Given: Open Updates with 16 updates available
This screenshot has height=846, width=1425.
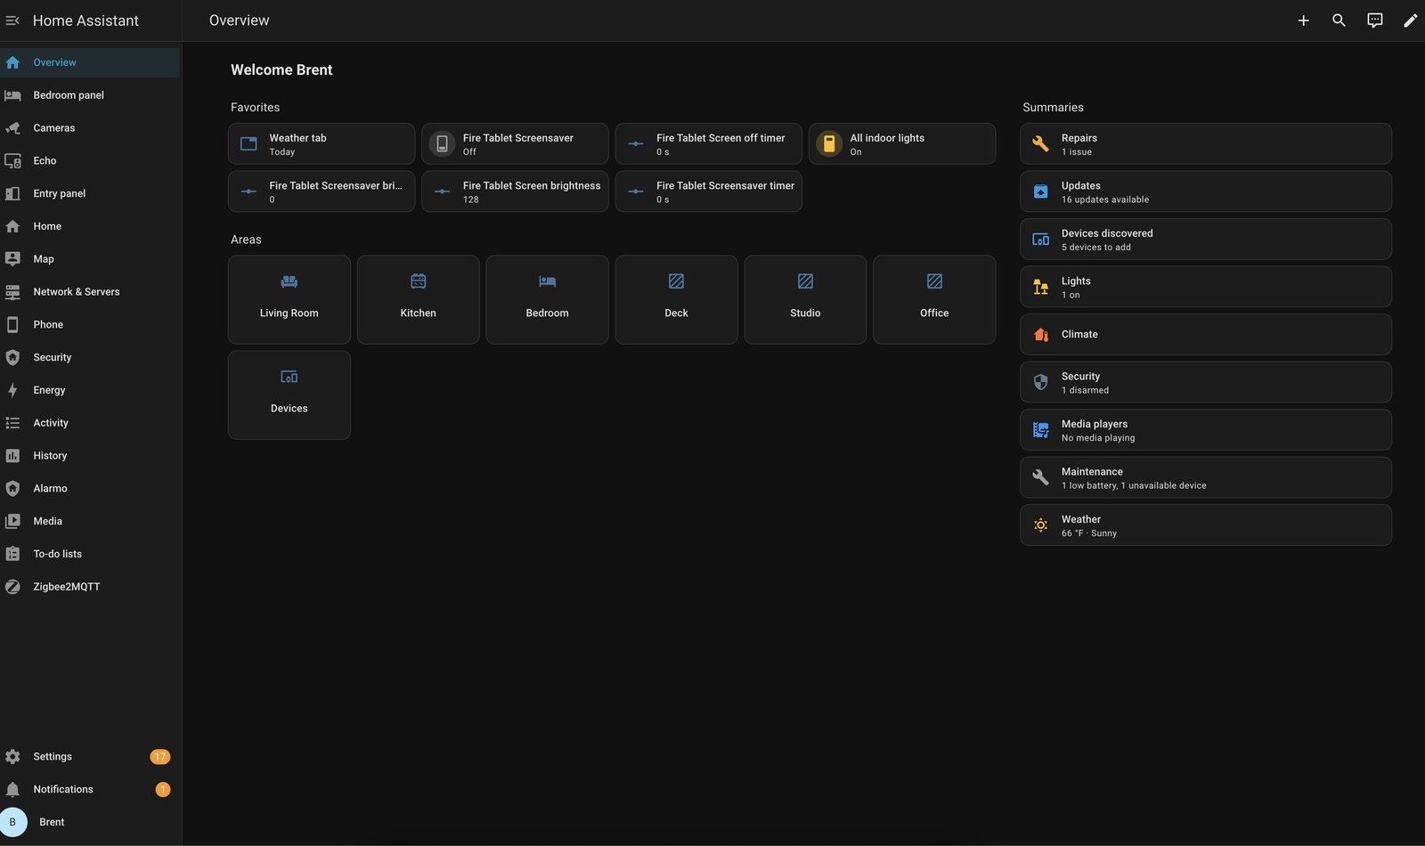Looking at the screenshot, I should click(1206, 191).
